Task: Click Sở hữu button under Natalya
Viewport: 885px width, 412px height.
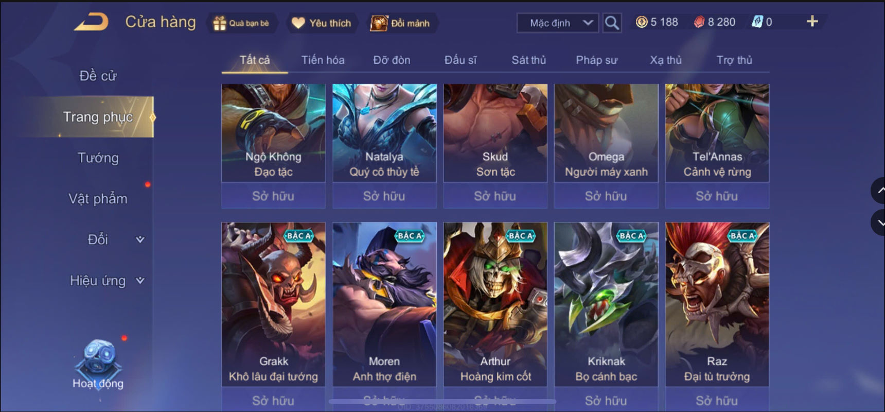Action: click(384, 196)
